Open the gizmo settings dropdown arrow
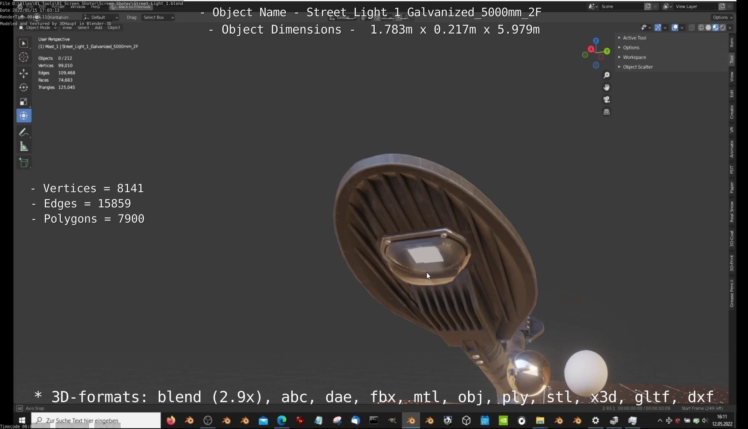Screen dimensions: 748x429 click(665, 28)
